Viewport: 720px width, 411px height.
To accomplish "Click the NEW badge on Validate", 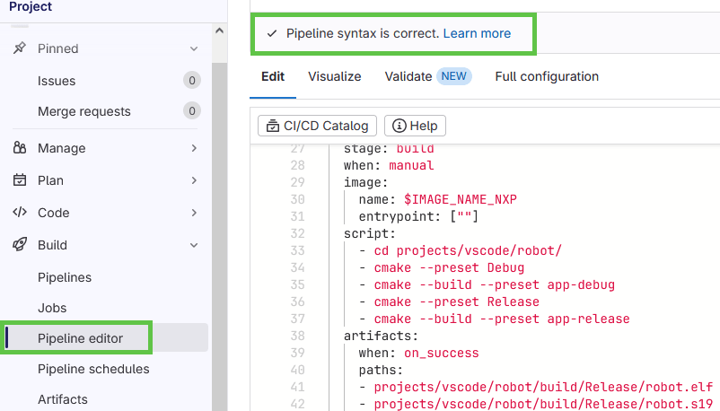I will coord(453,76).
